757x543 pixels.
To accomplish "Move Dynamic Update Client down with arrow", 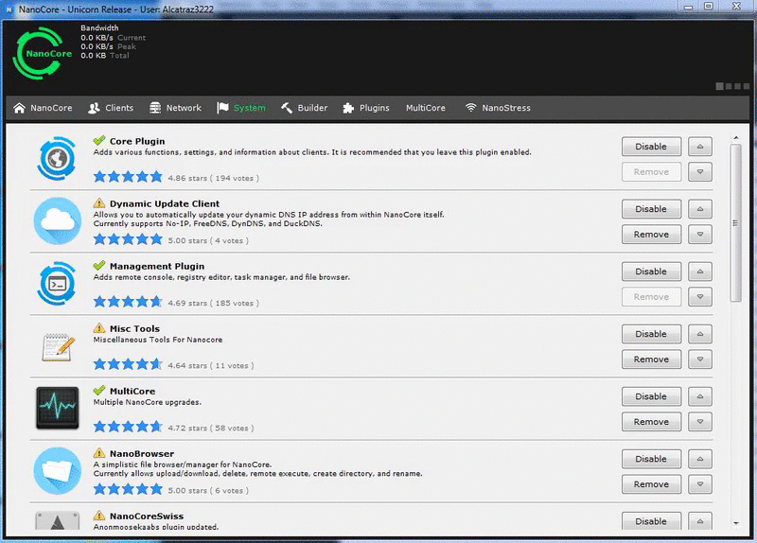I will click(700, 234).
